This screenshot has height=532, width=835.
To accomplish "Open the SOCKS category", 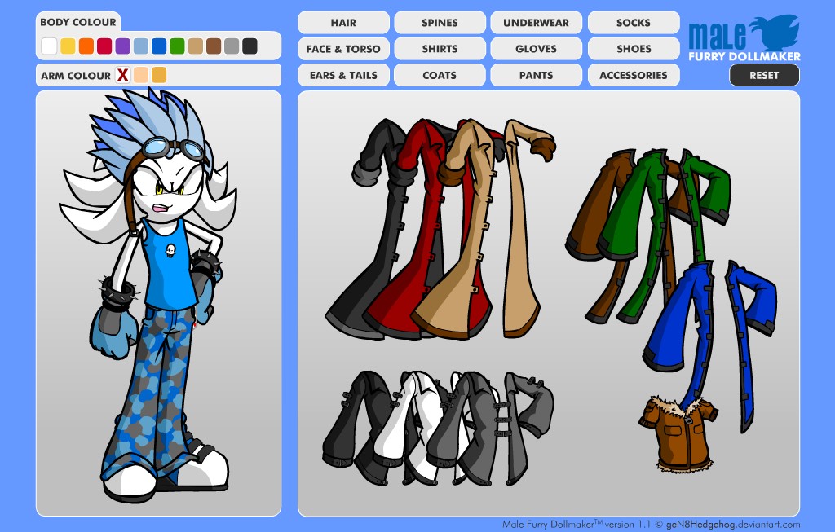I will (634, 23).
